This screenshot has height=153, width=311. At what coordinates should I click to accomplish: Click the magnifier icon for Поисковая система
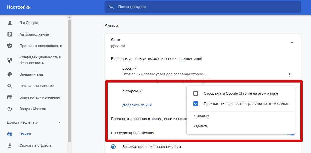point(9,86)
